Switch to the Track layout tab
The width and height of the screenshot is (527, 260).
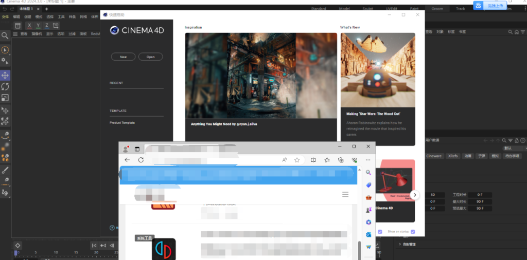pyautogui.click(x=461, y=9)
